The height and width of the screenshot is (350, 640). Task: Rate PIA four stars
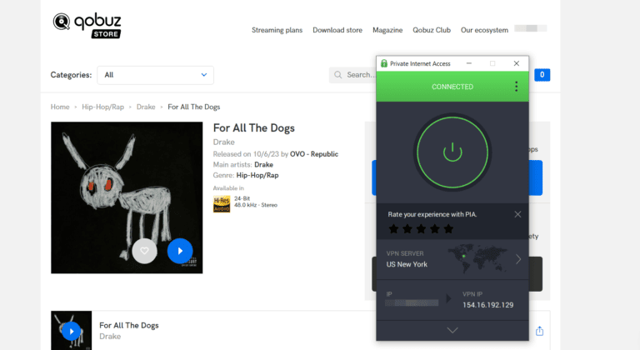435,229
